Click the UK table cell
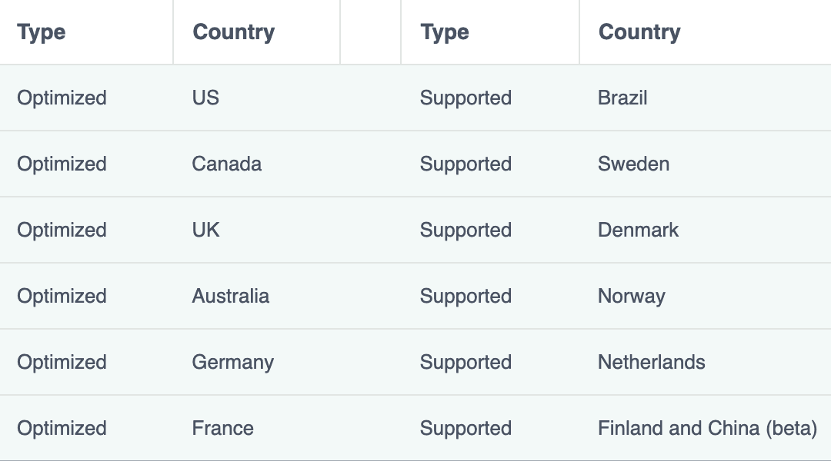This screenshot has width=831, height=461. pyautogui.click(x=206, y=230)
